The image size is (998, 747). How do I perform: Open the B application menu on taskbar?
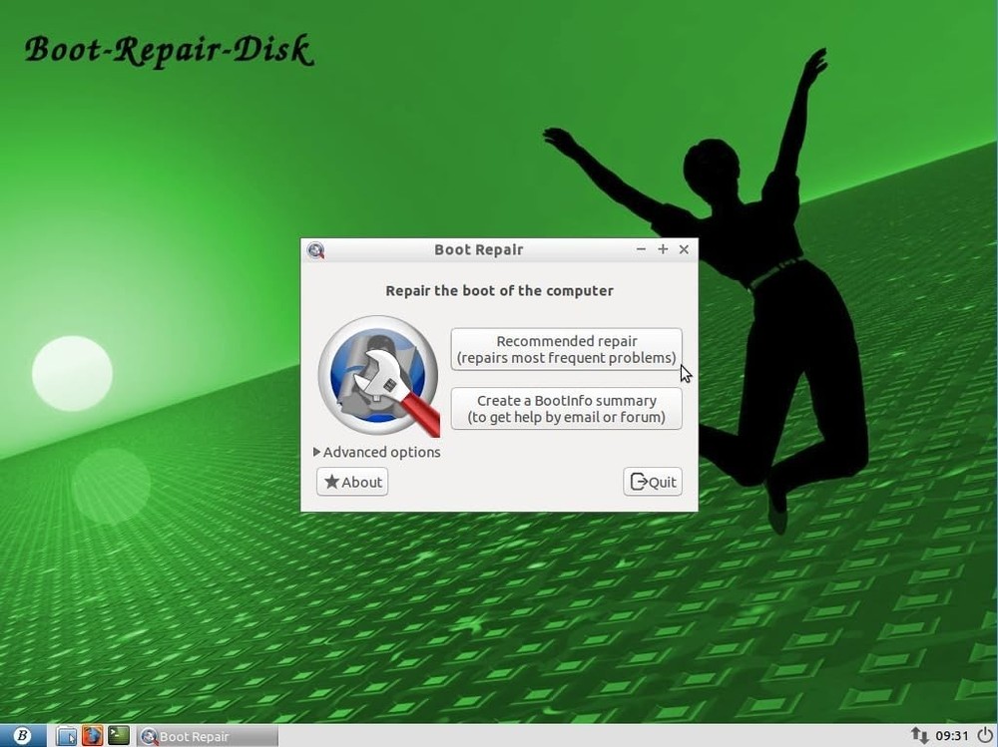click(21, 735)
